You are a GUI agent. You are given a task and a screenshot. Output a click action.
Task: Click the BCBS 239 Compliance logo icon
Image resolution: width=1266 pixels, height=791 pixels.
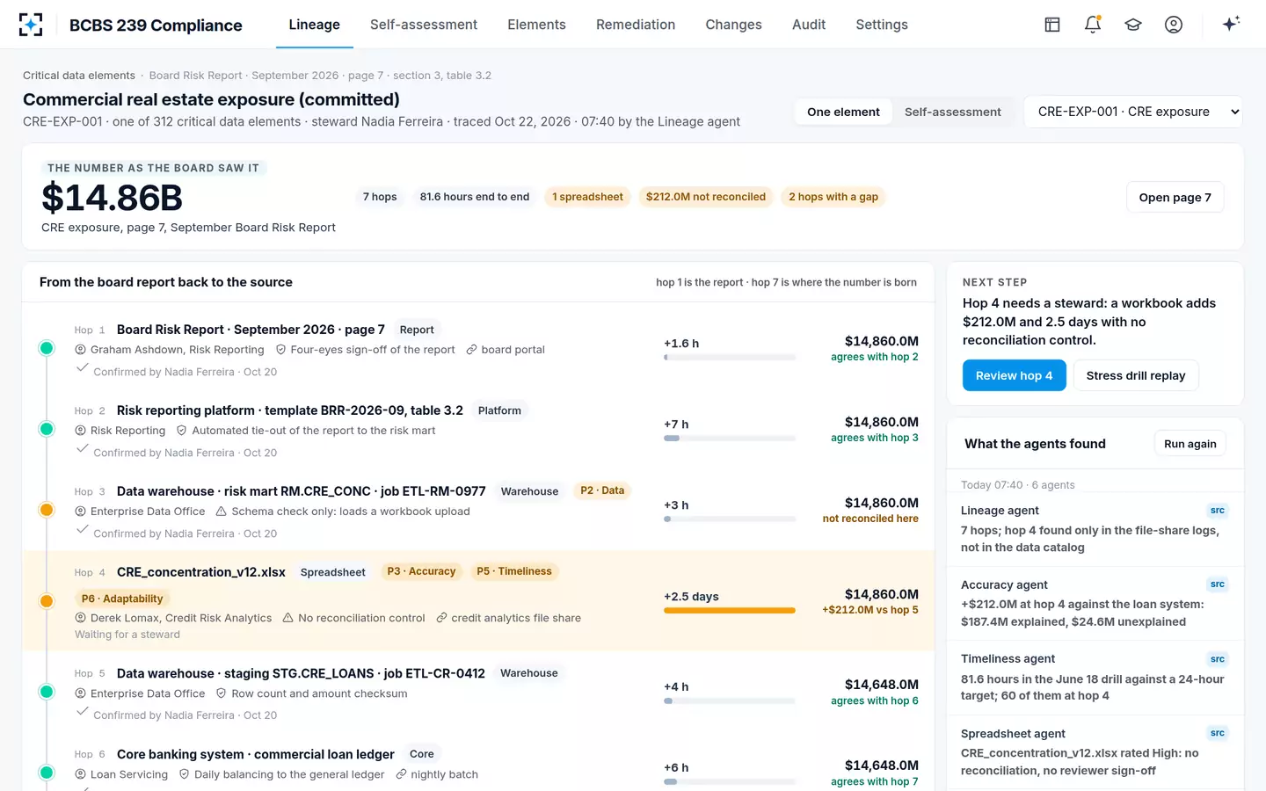[x=31, y=25]
